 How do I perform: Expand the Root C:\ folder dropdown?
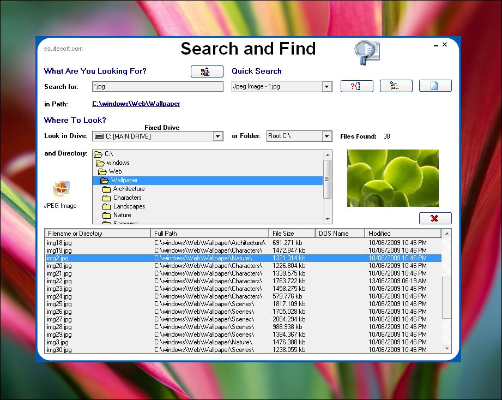pos(328,136)
